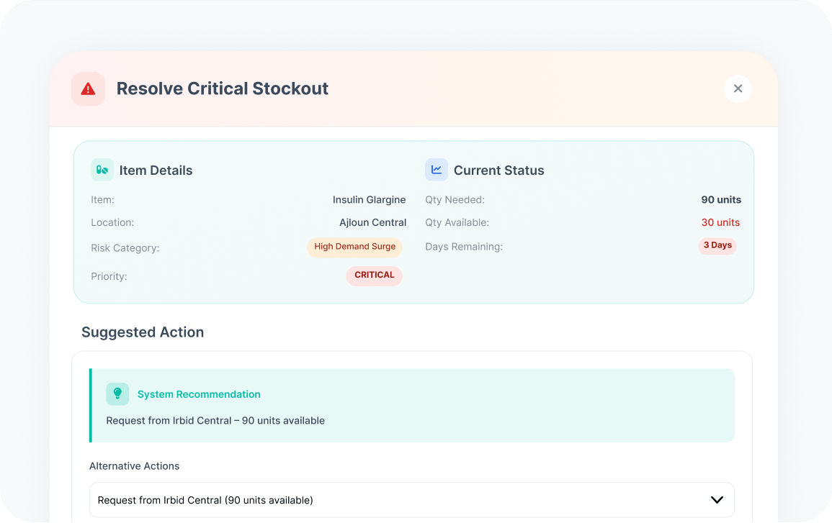This screenshot has width=832, height=523.
Task: Click the pill icon beside Item Details
Action: 102,170
